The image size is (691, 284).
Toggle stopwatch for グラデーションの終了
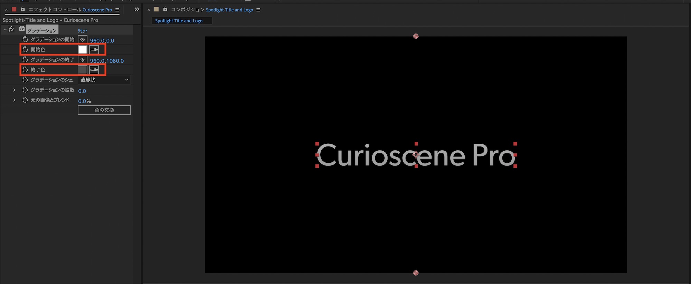click(25, 60)
